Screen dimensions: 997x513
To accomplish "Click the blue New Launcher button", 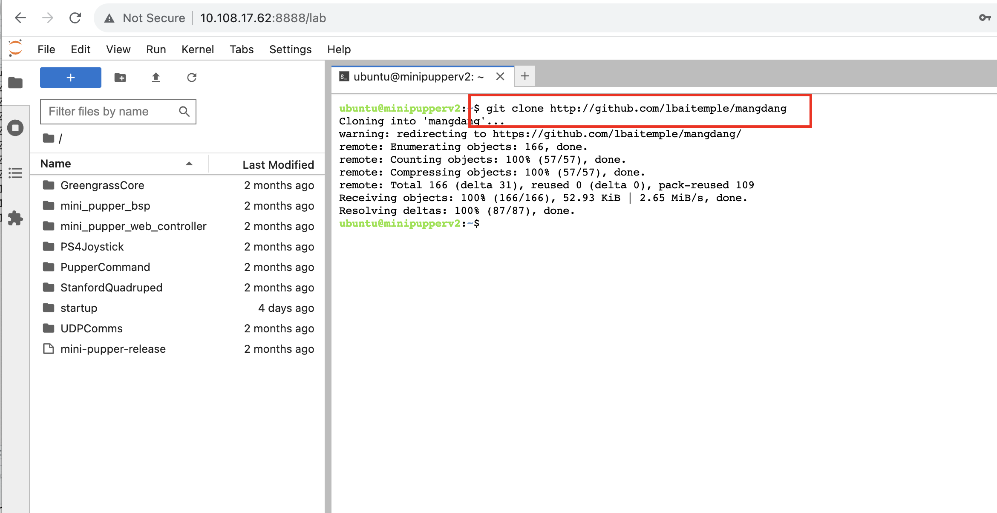I will (x=71, y=78).
